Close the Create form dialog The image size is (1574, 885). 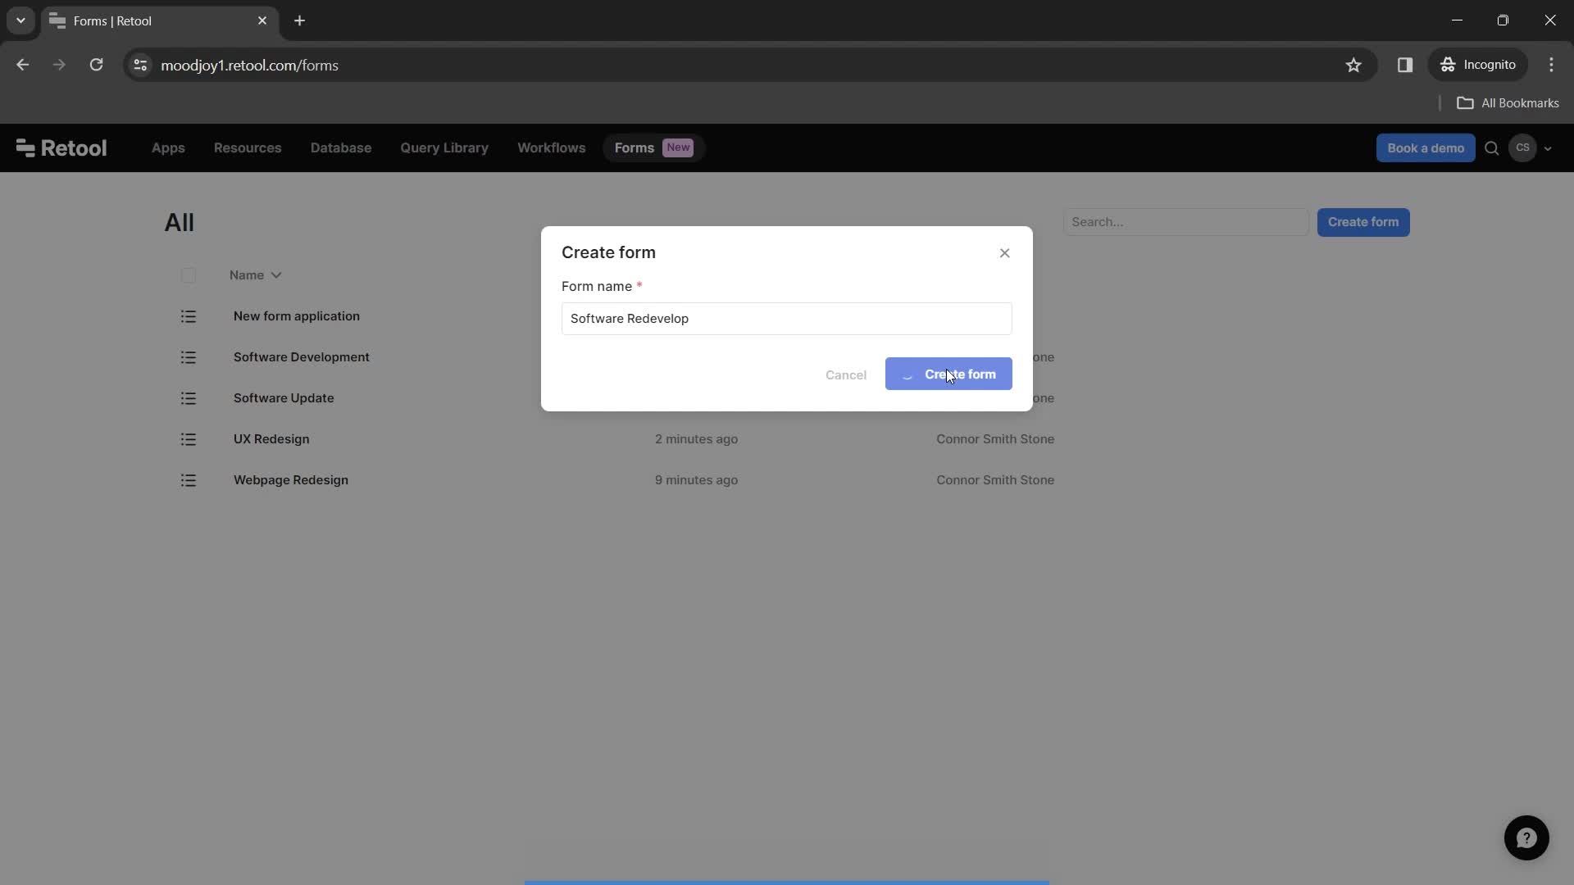1004,253
